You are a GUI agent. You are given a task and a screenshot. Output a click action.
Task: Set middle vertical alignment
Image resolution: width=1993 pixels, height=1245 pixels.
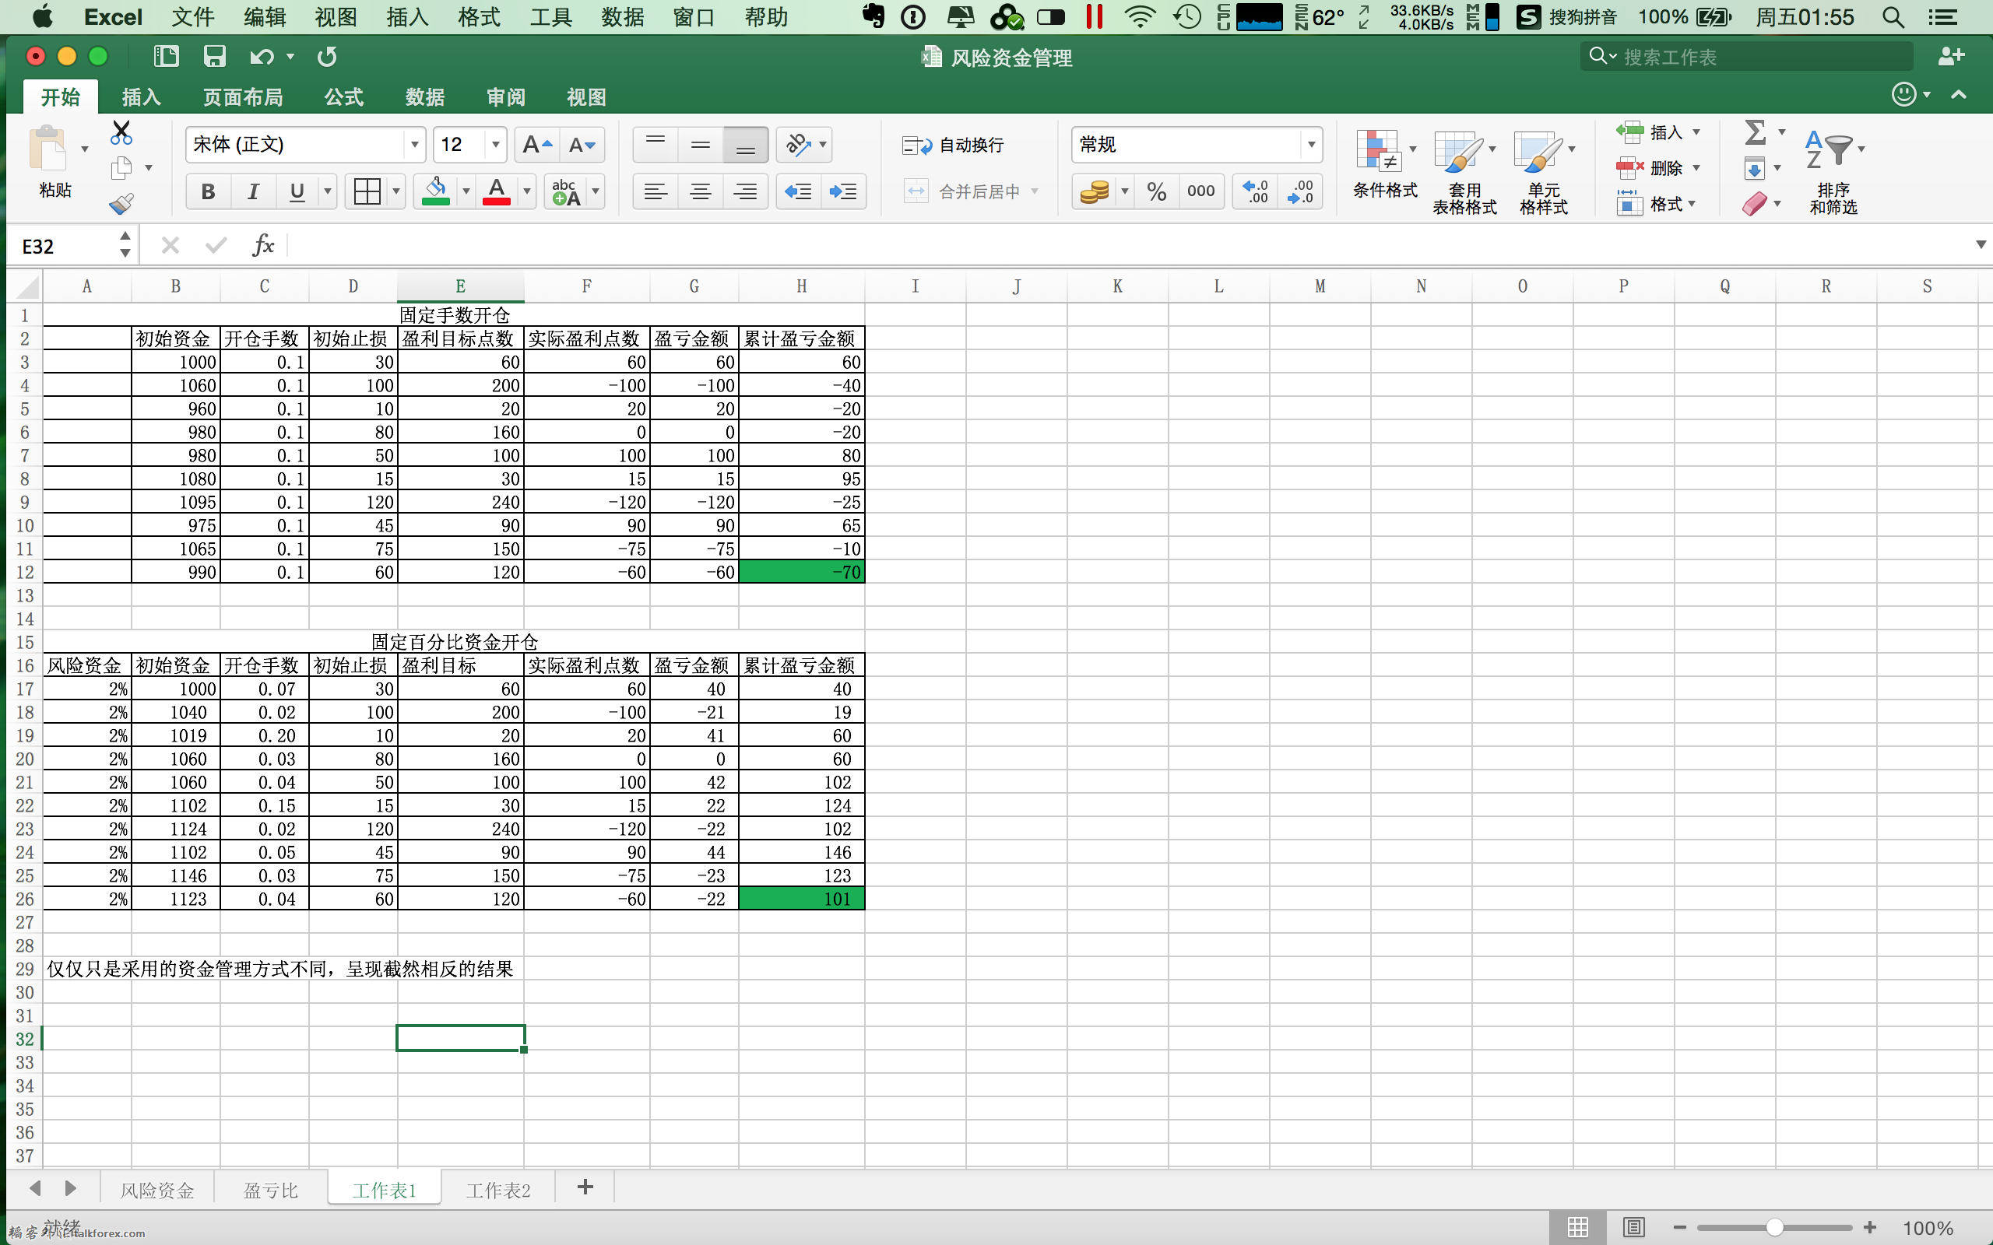(x=701, y=145)
